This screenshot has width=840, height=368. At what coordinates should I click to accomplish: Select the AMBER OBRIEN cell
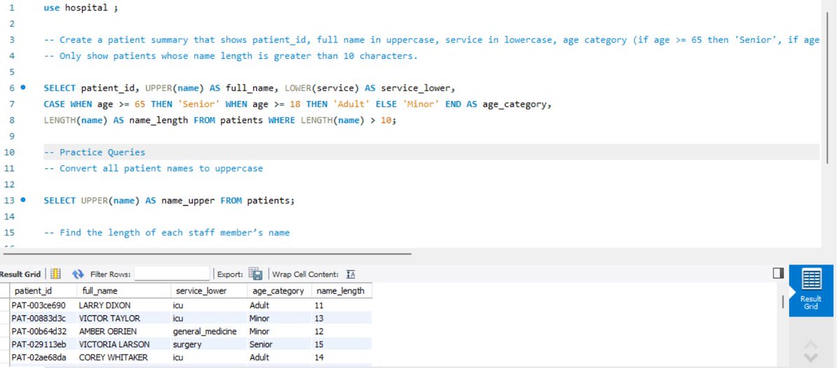click(123, 331)
